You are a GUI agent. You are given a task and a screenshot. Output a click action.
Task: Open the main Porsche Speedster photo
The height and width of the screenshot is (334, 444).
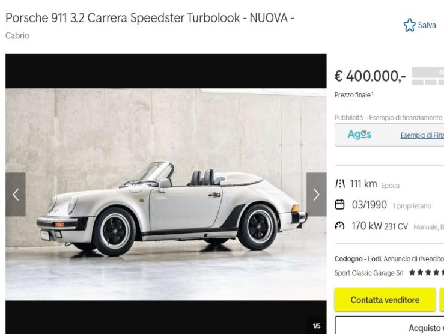166,194
